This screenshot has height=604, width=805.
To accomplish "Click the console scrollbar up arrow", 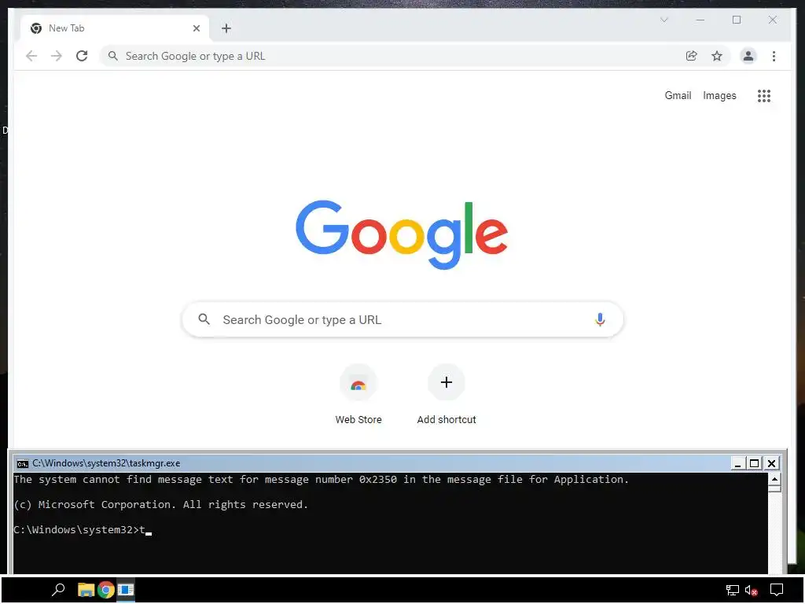I will pyautogui.click(x=774, y=479).
